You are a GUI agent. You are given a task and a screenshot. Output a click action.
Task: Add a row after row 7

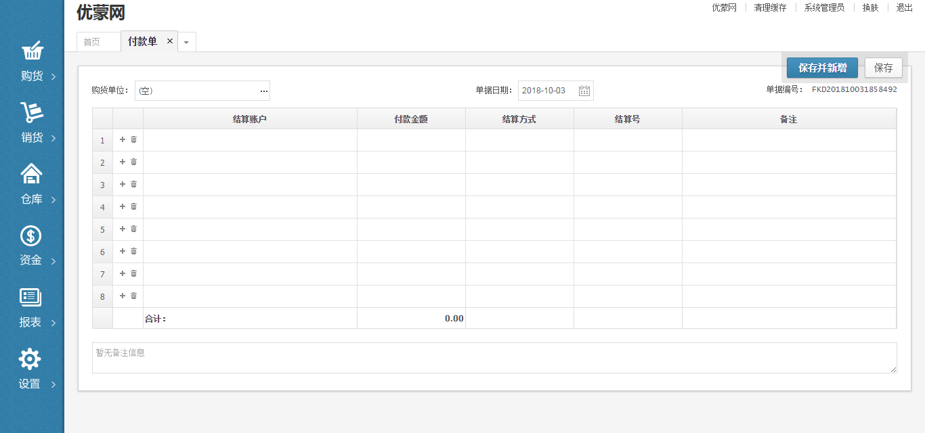pos(123,273)
